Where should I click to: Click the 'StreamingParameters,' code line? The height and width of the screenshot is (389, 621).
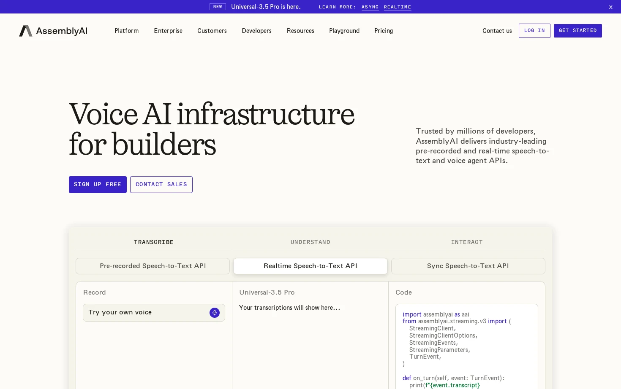coord(440,350)
